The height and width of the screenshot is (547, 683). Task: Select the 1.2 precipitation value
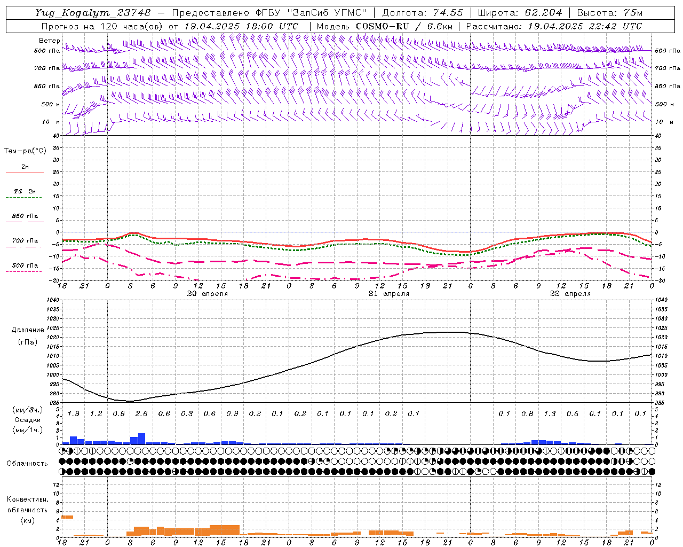click(96, 413)
